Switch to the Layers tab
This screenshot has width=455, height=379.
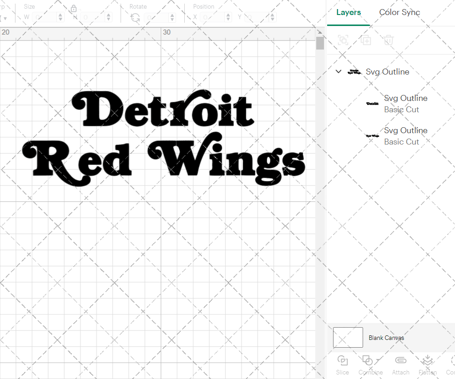tap(349, 12)
